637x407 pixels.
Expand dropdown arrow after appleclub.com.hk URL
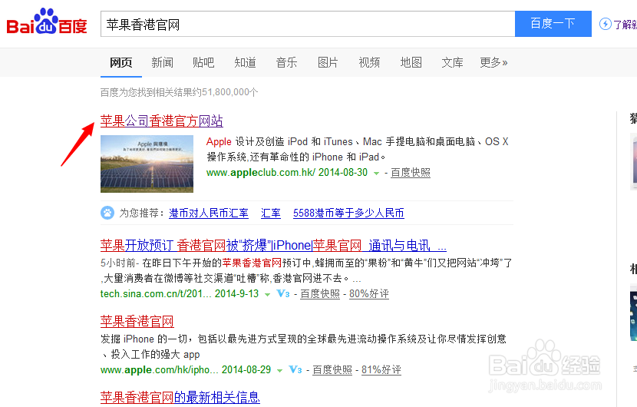[377, 174]
